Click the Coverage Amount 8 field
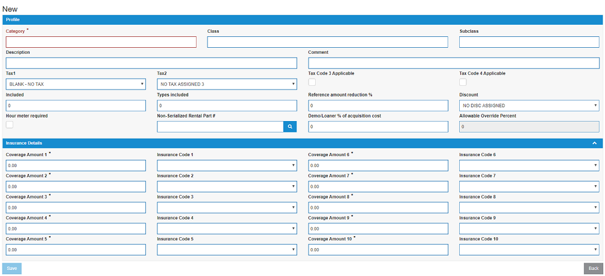 coord(378,208)
